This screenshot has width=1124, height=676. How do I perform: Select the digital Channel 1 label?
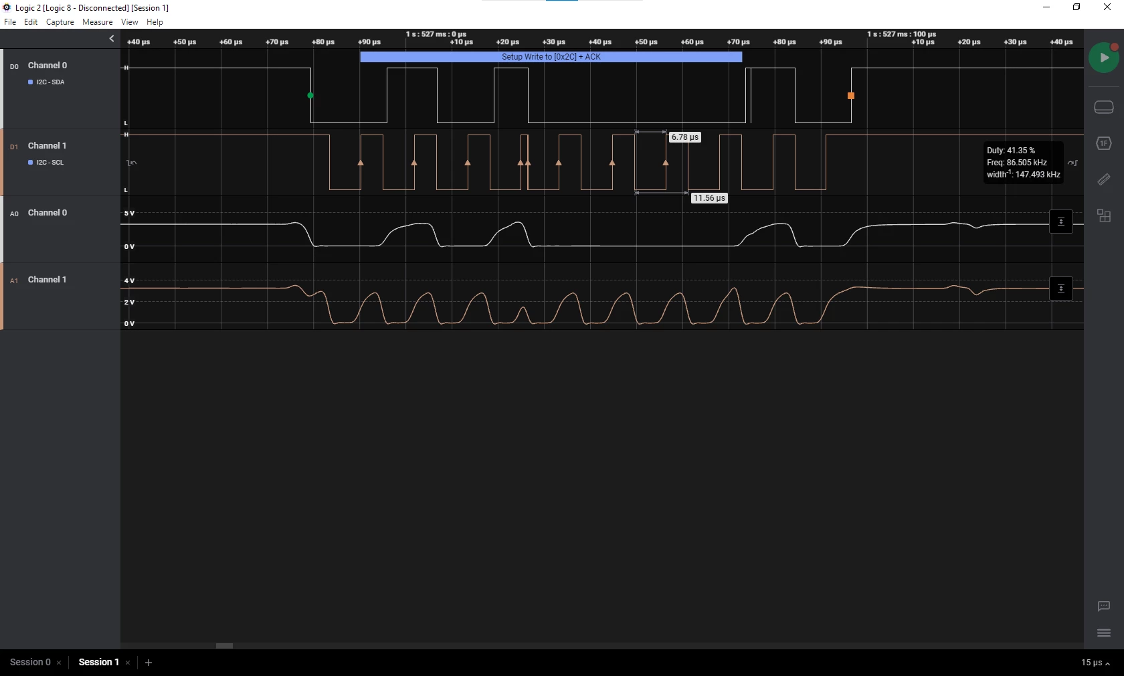pos(47,146)
